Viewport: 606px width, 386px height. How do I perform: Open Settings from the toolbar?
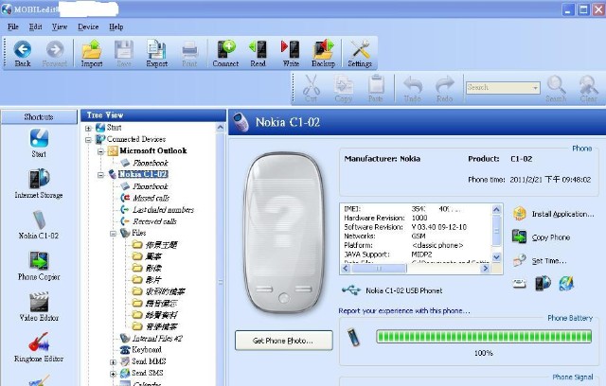tap(360, 52)
